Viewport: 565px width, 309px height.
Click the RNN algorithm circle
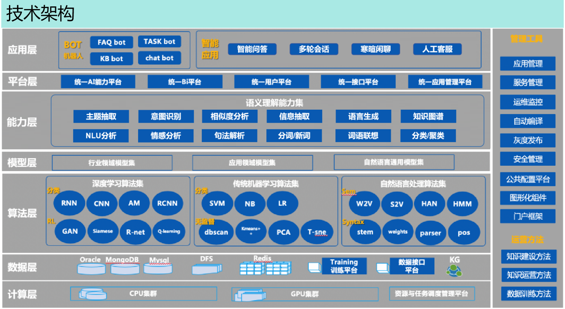69,203
